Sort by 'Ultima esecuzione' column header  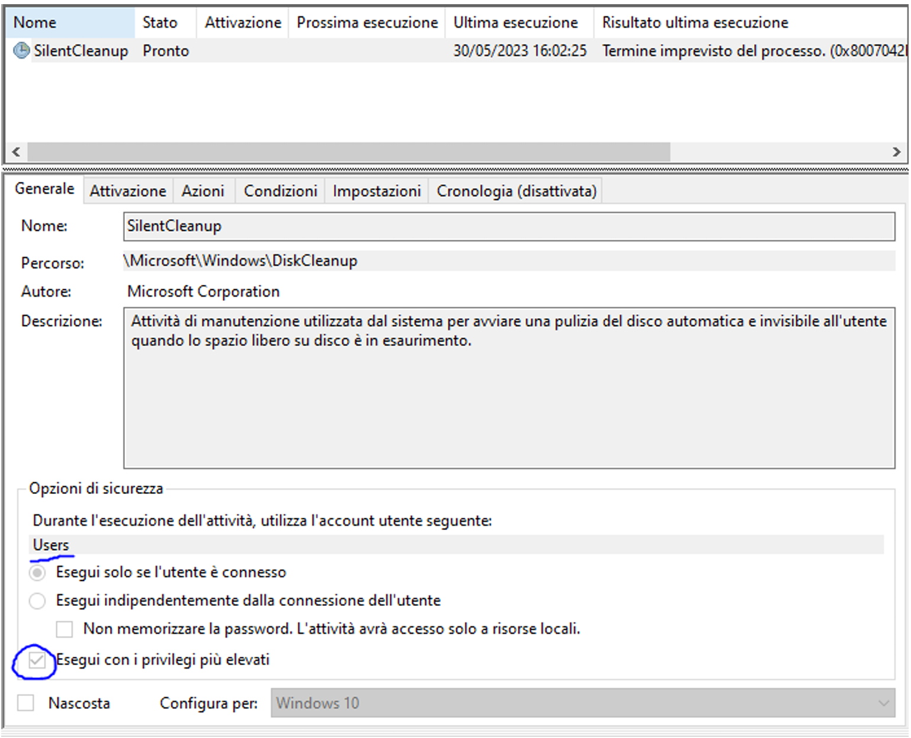coord(516,23)
